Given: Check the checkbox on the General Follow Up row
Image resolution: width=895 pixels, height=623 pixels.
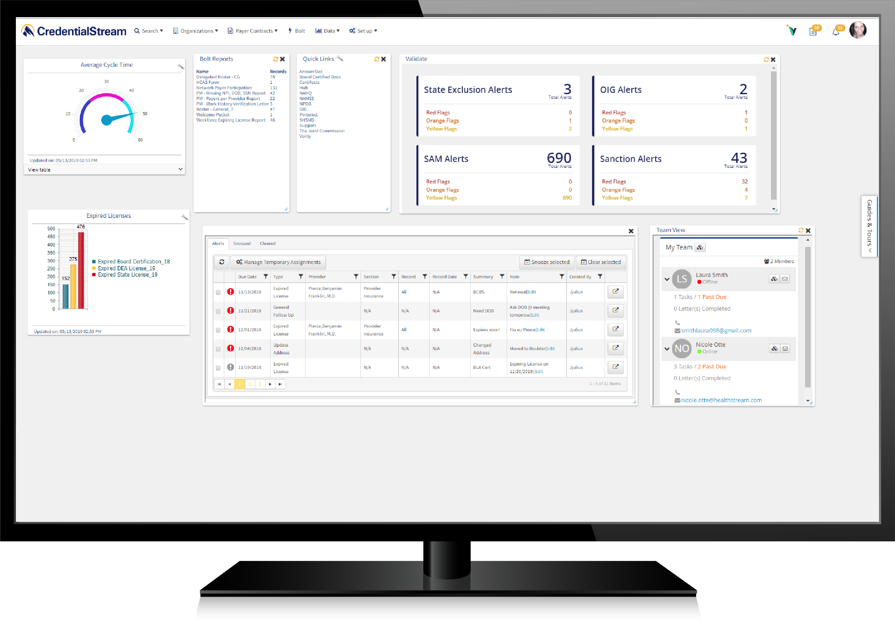Looking at the screenshot, I should [218, 311].
